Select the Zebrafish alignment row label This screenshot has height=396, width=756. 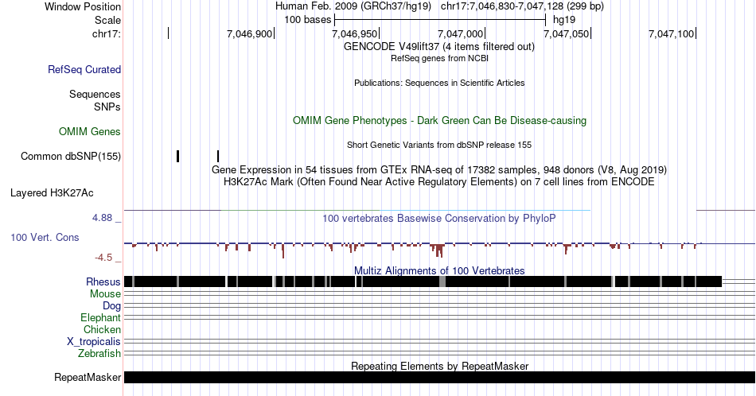point(99,353)
